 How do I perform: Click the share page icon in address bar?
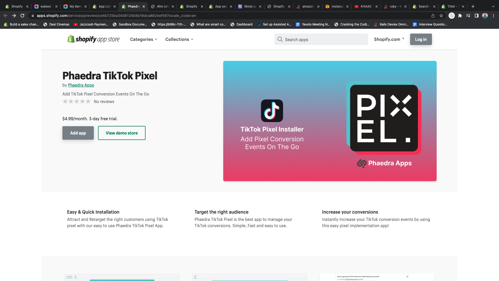click(433, 16)
